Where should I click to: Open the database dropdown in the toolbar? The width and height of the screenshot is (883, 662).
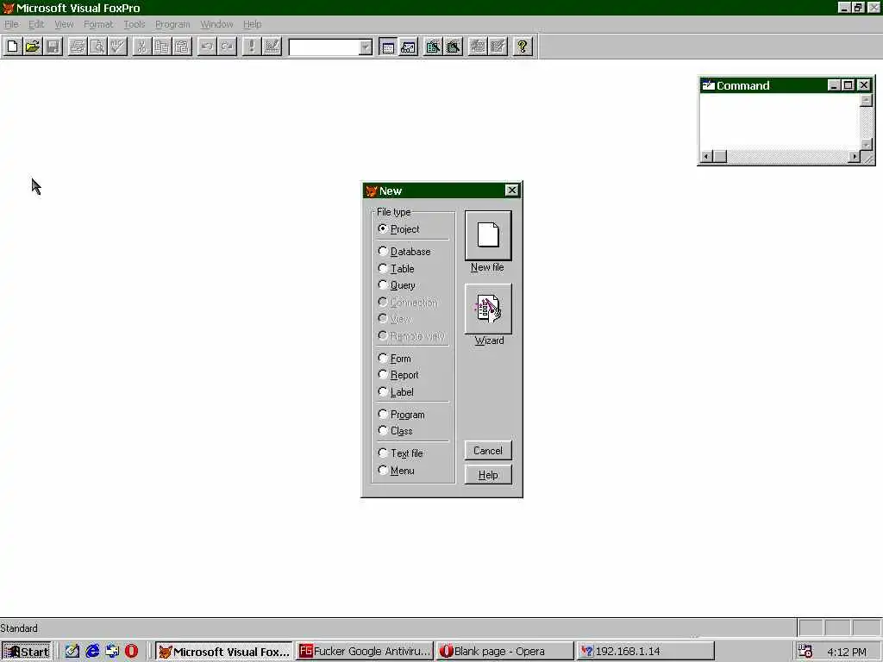(366, 47)
